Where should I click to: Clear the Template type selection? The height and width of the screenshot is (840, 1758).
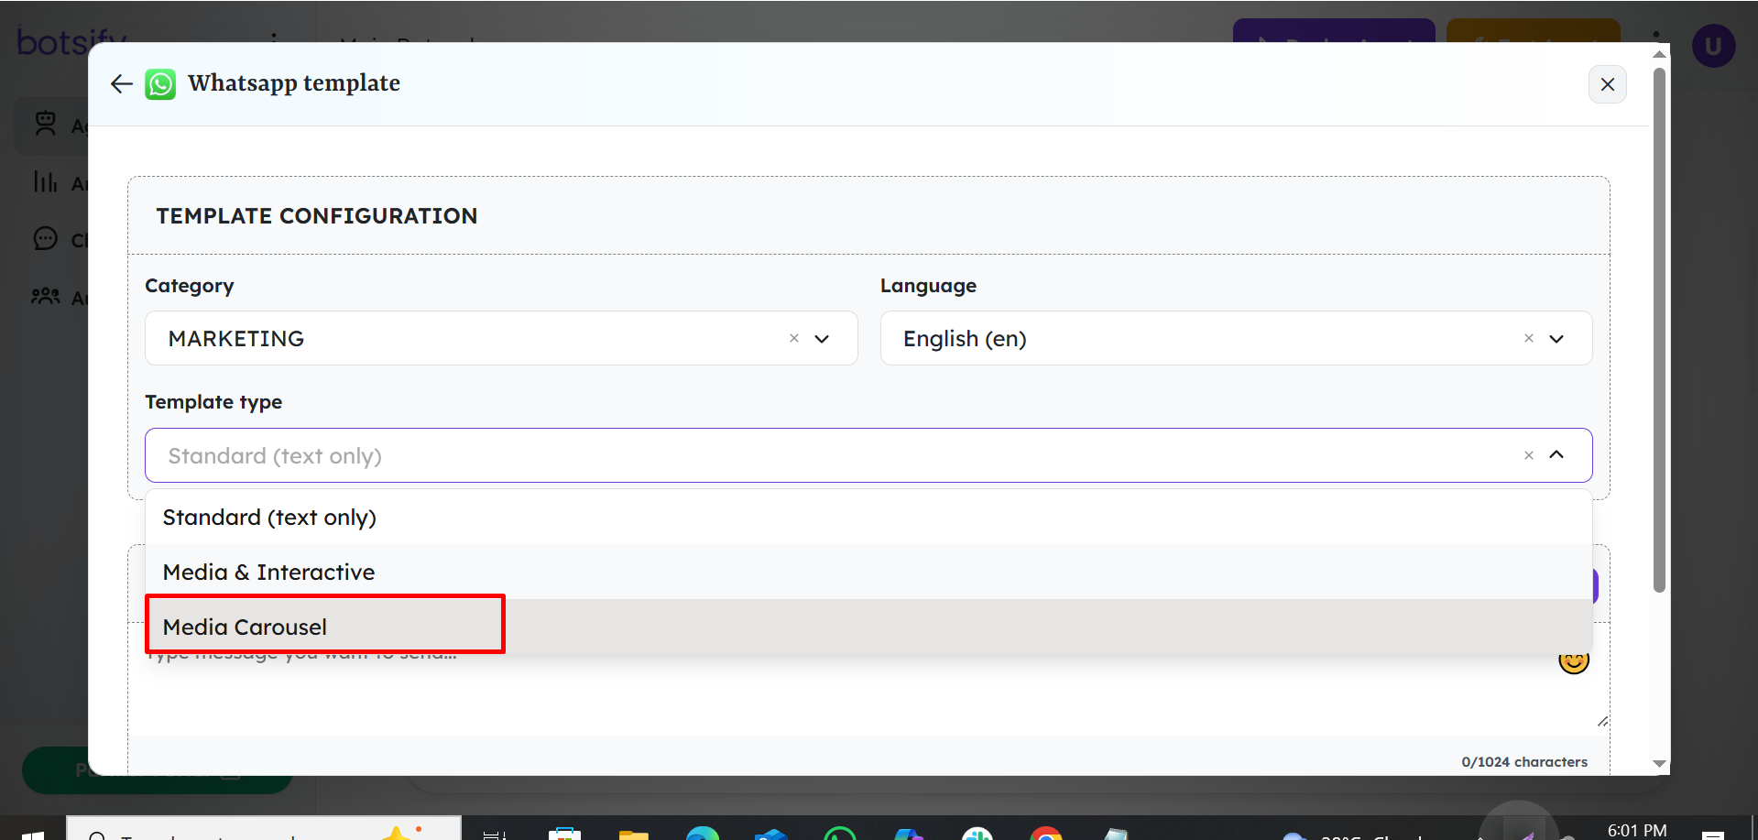(1528, 455)
